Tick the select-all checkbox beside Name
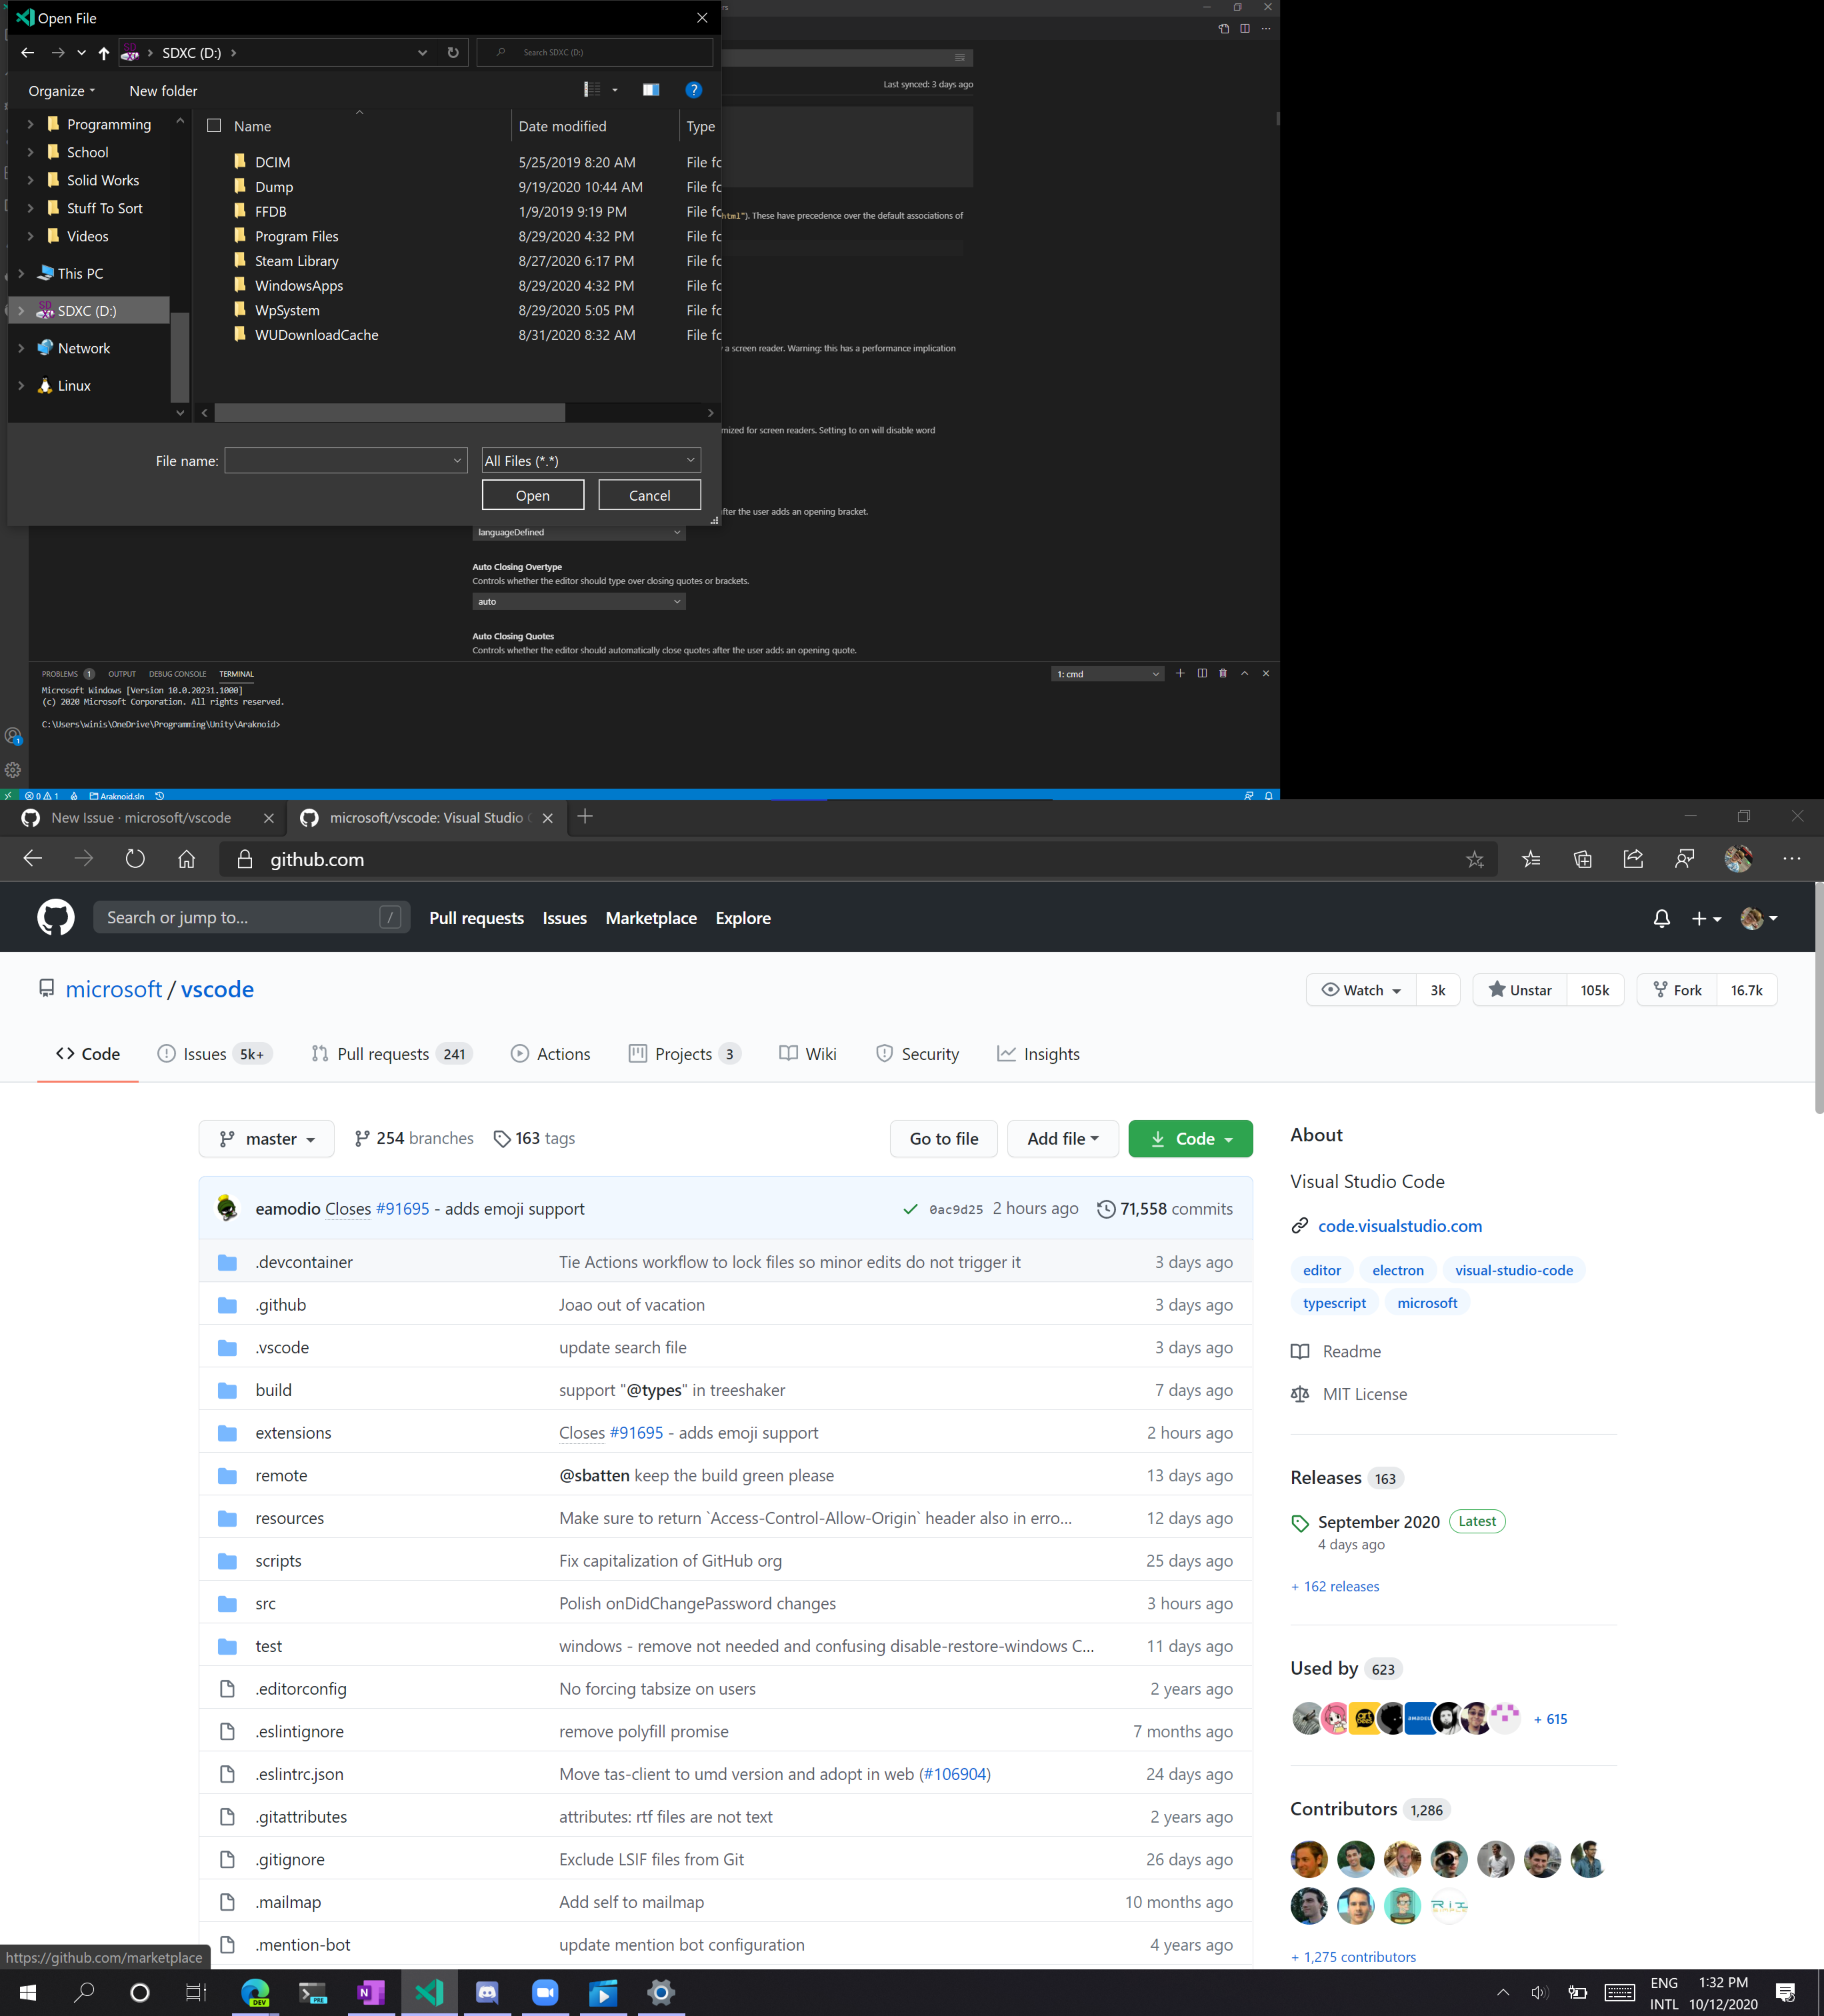 (x=214, y=126)
